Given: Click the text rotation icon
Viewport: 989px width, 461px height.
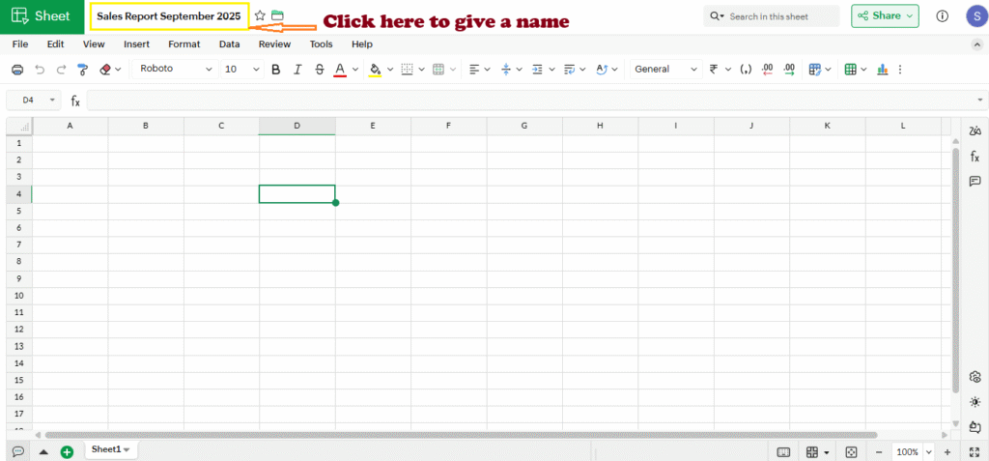Looking at the screenshot, I should 601,70.
